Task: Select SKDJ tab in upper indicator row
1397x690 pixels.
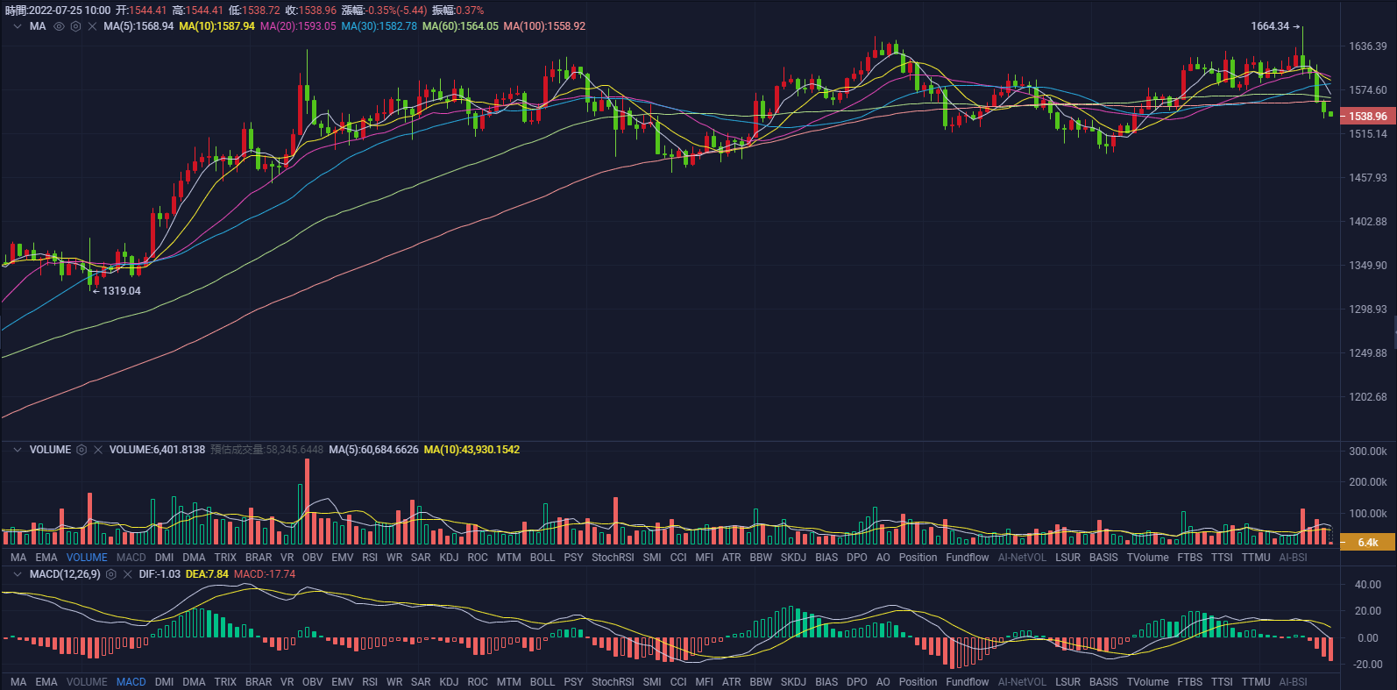Action: point(793,558)
